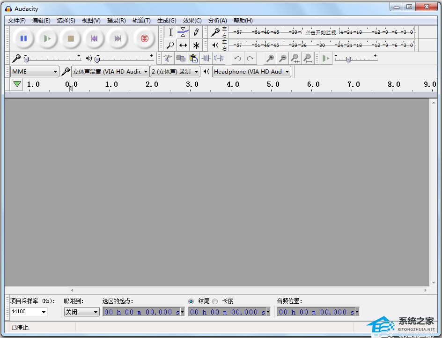This screenshot has width=442, height=338.
Task: Open the 生成(G) menu
Action: (167, 21)
